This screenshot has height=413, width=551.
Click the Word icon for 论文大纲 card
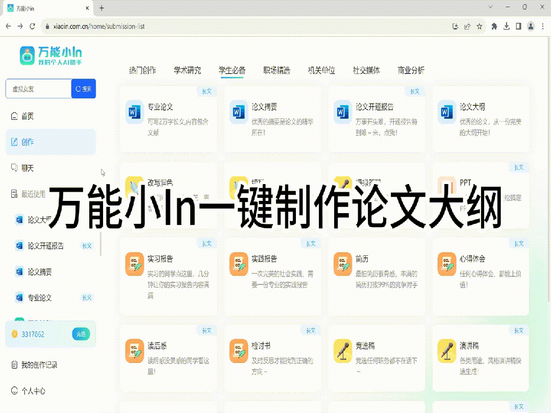click(x=446, y=112)
